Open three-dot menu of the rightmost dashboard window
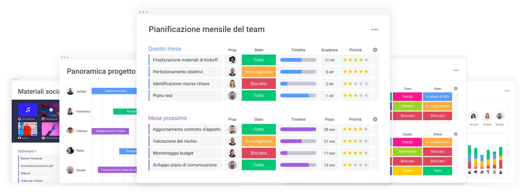This screenshot has width=522, height=192. click(507, 91)
